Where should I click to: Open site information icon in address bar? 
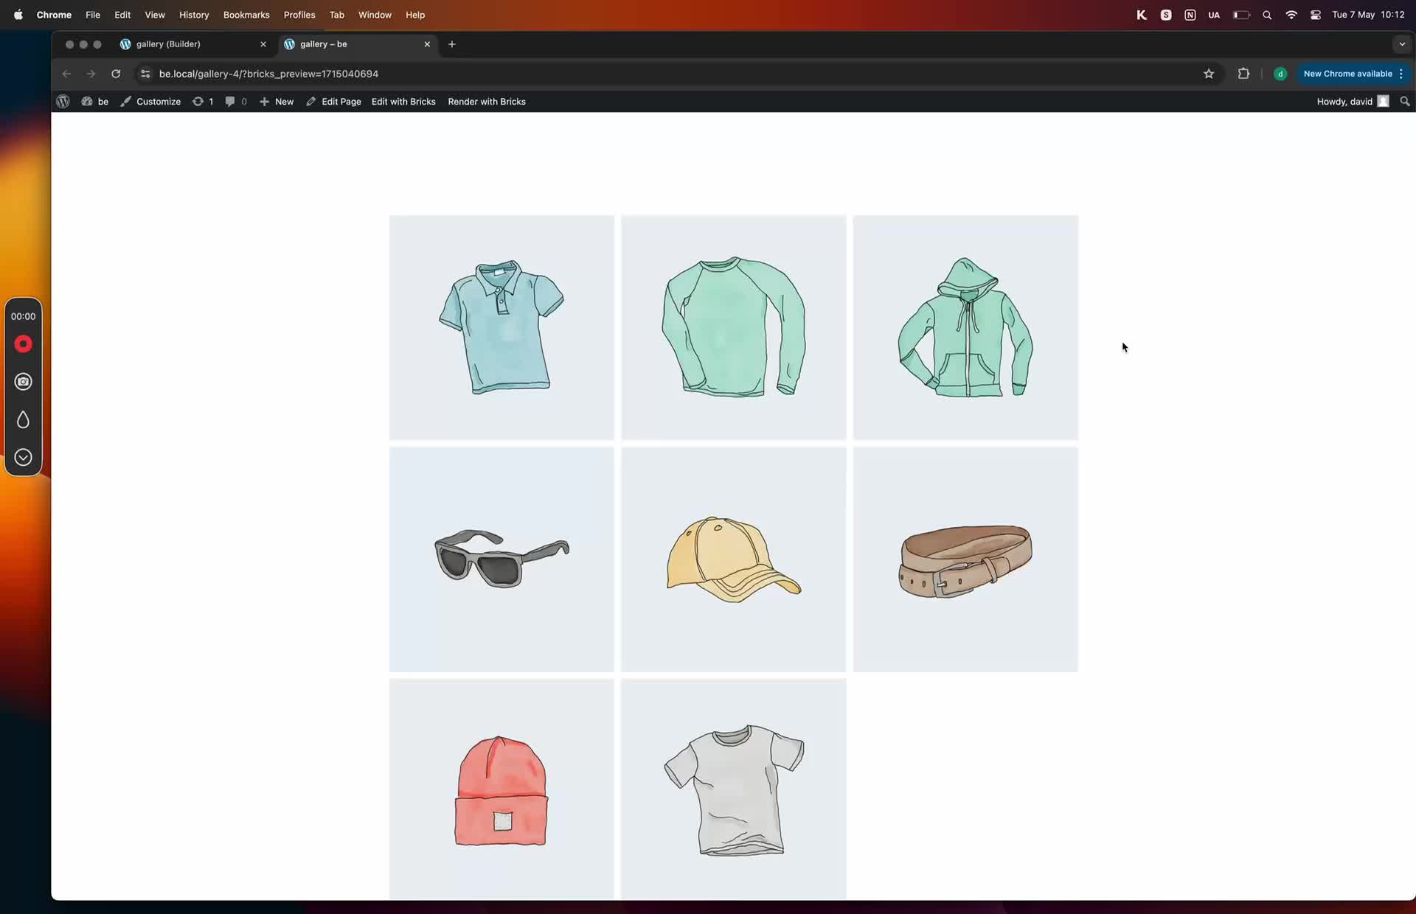pos(145,74)
